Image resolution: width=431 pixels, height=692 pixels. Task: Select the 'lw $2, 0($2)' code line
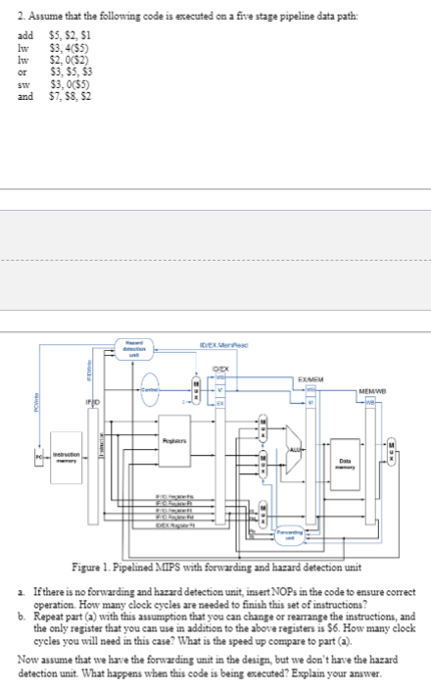(x=53, y=60)
